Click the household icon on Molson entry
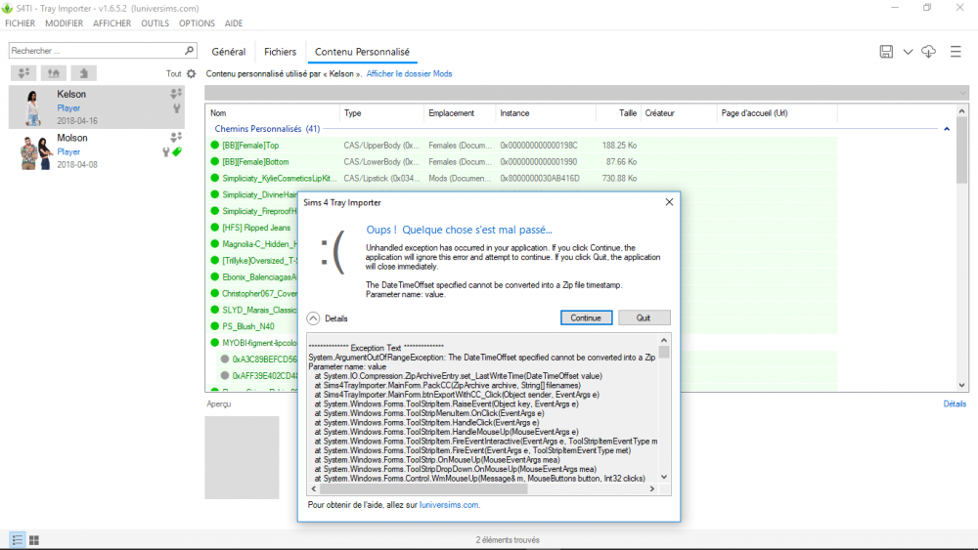Viewport: 978px width, 550px height. click(176, 137)
